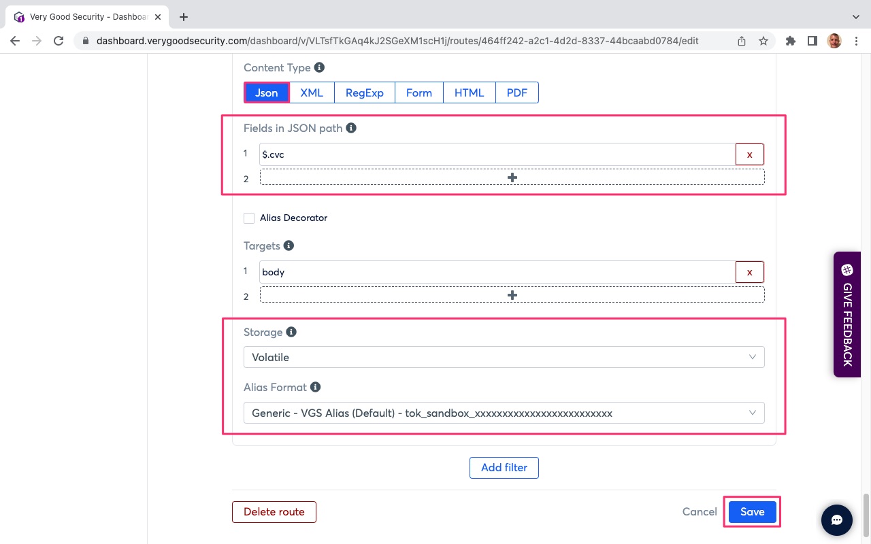Remove the $.cvc field entry
Screen dimensions: 871x544
pyautogui.click(x=750, y=154)
